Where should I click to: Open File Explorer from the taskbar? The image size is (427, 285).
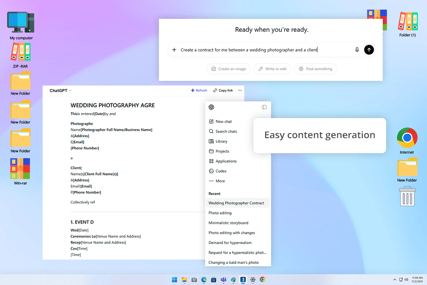[x=184, y=280]
